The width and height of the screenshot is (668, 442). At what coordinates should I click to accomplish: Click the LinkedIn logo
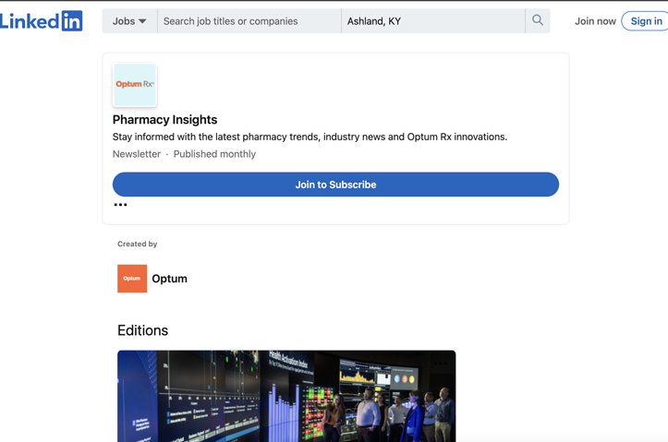point(41,21)
